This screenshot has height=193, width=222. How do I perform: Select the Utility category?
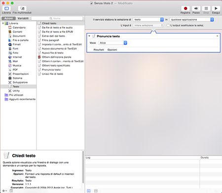coord(16,91)
